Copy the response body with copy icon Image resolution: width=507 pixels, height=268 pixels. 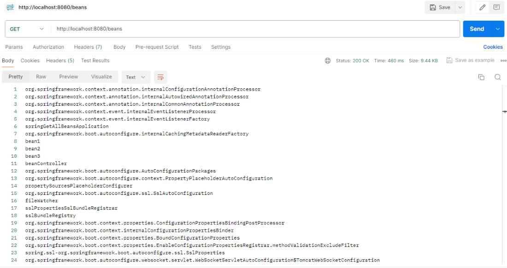[481, 77]
